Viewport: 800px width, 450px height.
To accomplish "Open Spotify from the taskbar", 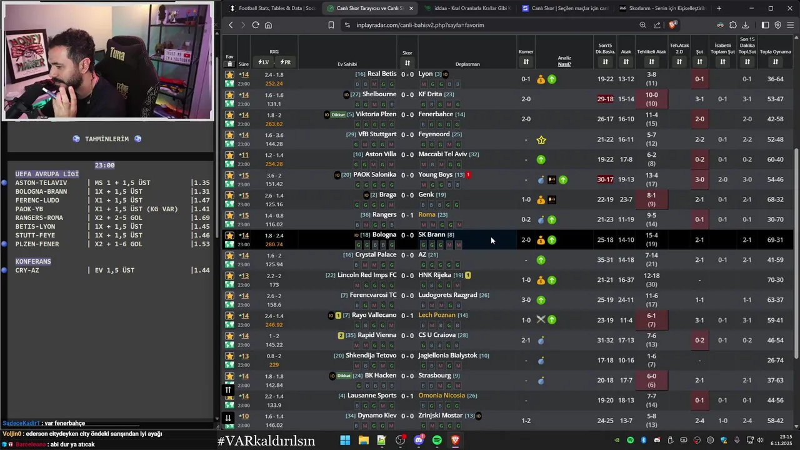I will tap(437, 441).
